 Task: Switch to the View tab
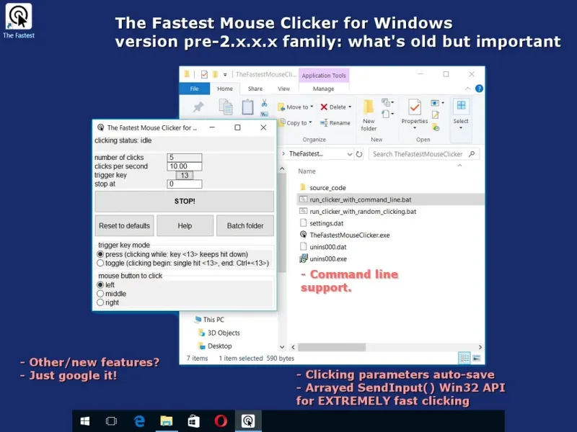tap(283, 89)
